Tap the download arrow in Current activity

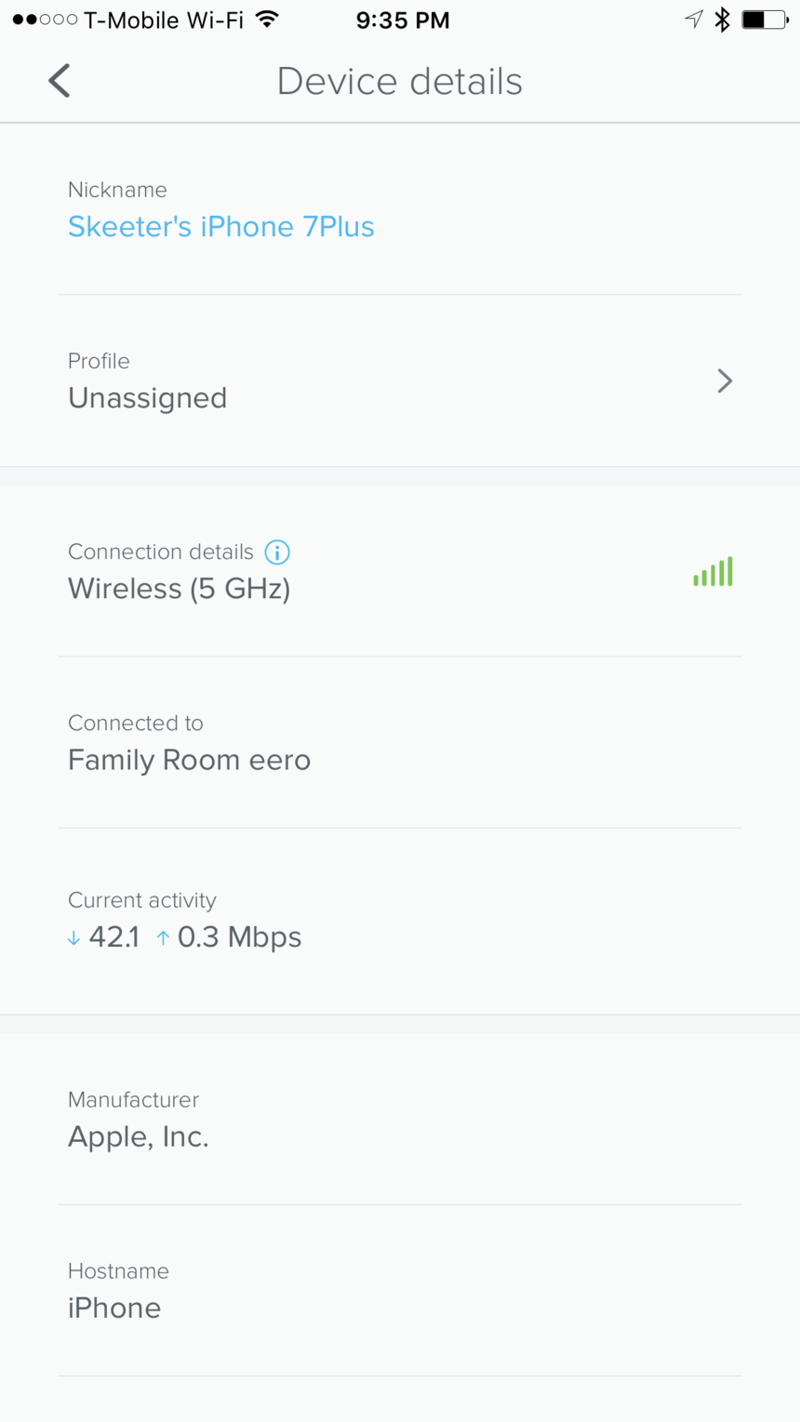[x=73, y=939]
